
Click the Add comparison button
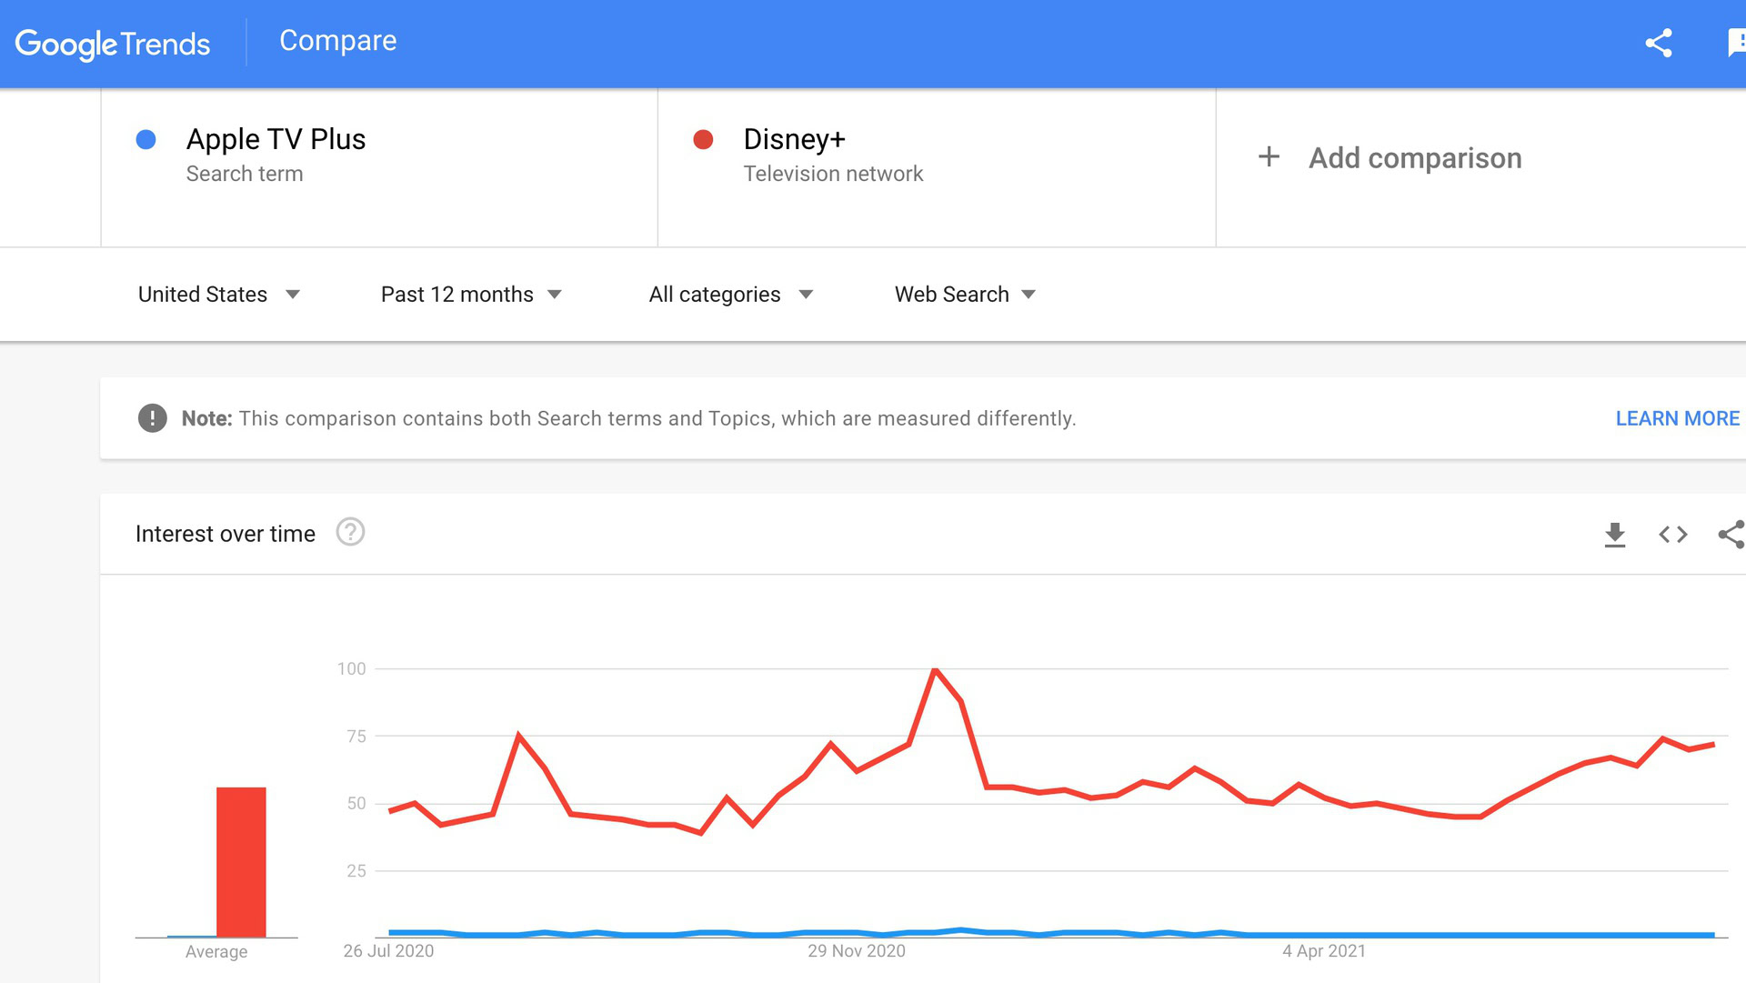pos(1414,158)
